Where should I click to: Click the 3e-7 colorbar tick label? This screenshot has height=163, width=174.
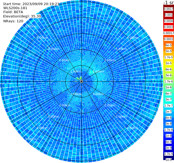[x=169, y=99]
